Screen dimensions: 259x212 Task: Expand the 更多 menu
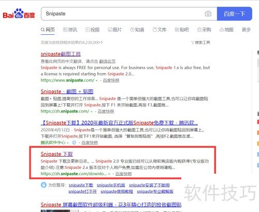[246, 30]
